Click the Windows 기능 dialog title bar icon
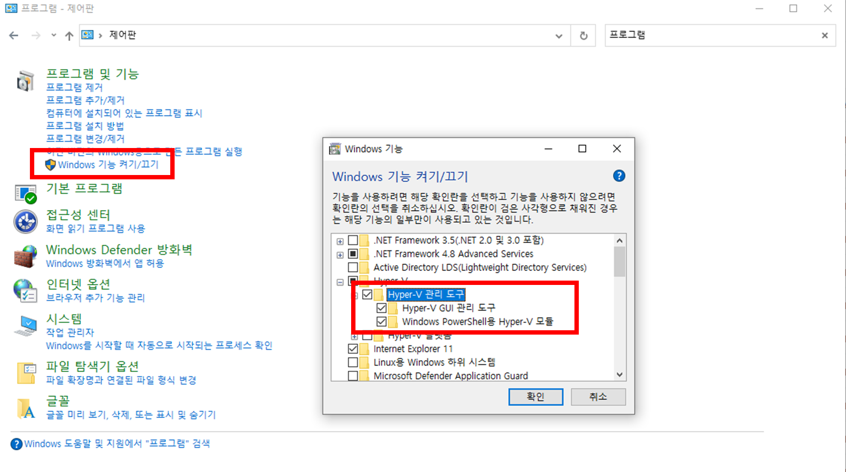 [335, 149]
